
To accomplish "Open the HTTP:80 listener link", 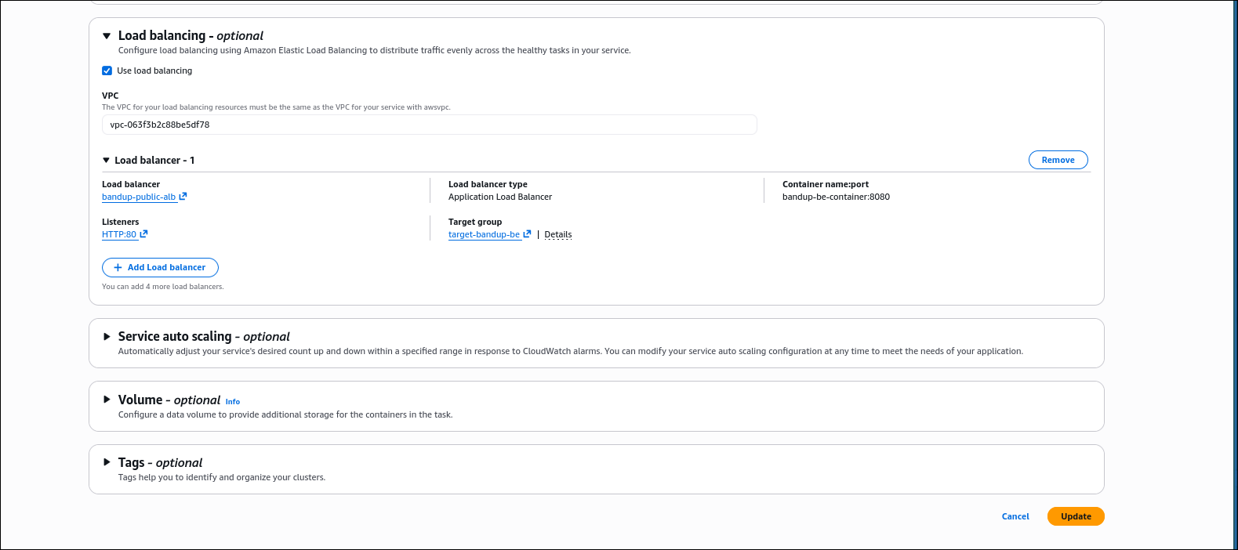I will (x=119, y=234).
